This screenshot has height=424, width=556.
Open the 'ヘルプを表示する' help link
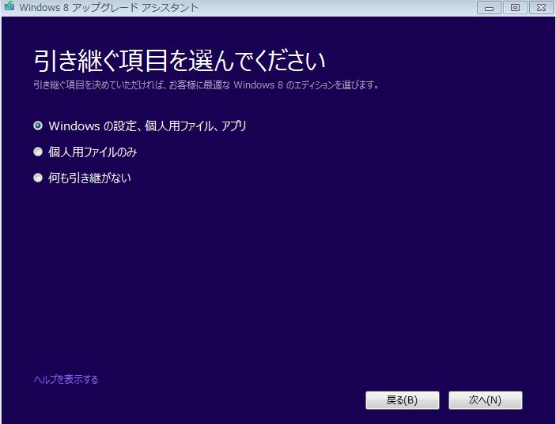tap(66, 380)
